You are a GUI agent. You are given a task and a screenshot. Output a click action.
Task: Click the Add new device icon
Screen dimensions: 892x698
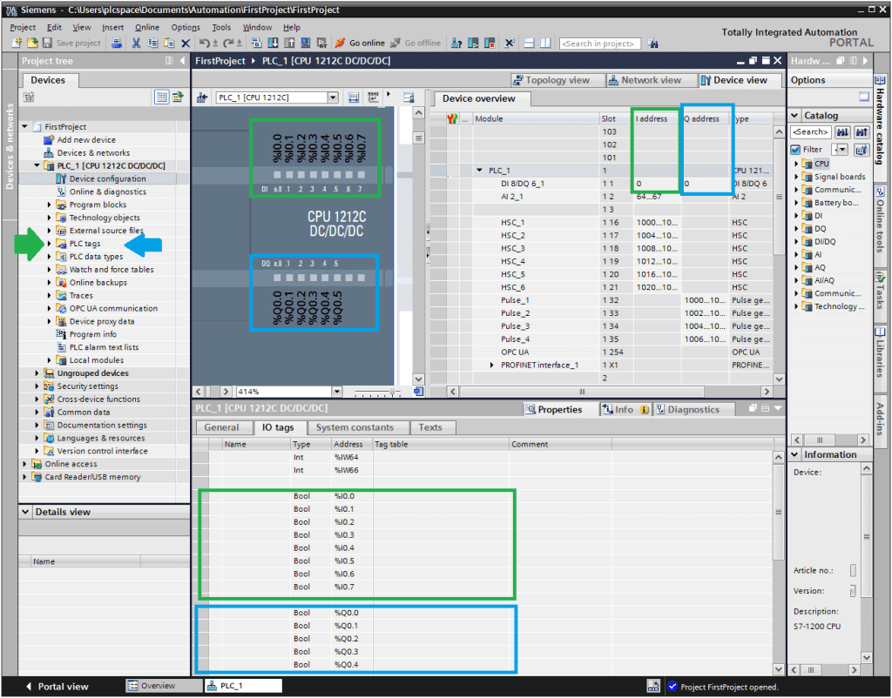click(x=49, y=140)
